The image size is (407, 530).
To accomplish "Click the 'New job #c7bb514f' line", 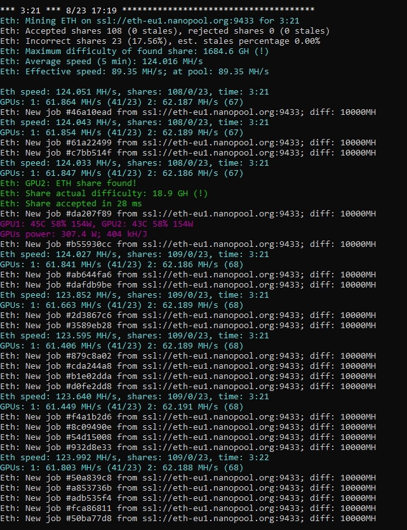I will click(188, 152).
